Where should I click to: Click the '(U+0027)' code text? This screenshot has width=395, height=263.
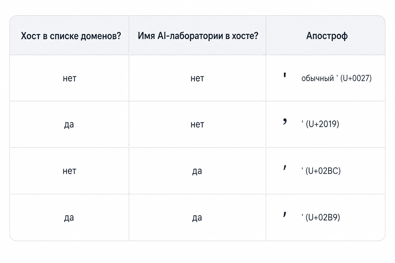356,78
